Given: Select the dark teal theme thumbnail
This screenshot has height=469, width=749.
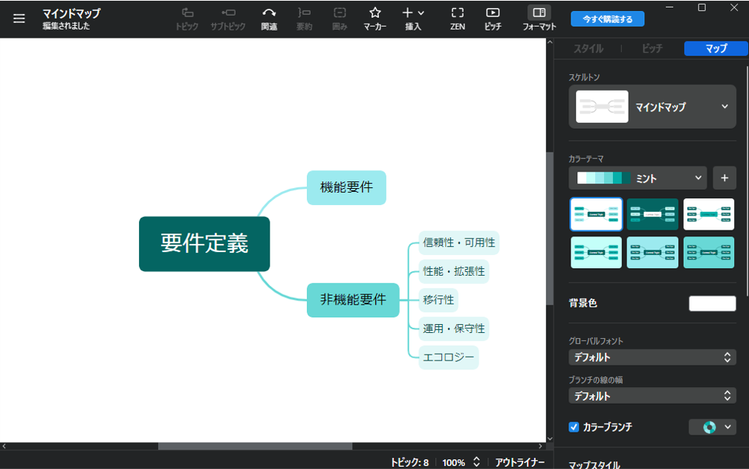Looking at the screenshot, I should tap(652, 214).
